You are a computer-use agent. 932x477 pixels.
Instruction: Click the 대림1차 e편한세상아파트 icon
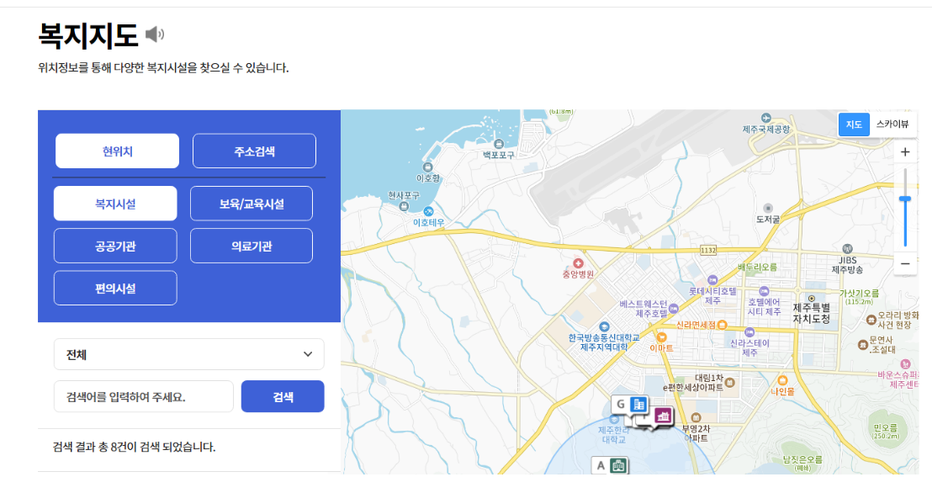click(730, 383)
